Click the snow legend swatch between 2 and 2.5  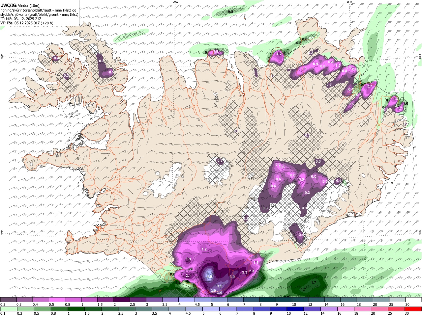122,300
